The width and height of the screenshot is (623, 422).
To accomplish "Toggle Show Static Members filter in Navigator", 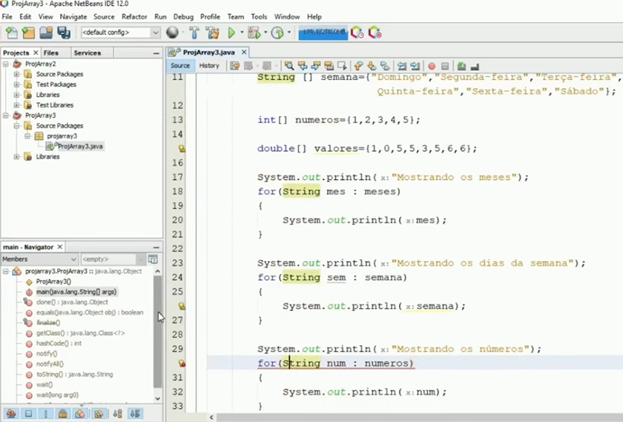I will [46, 413].
